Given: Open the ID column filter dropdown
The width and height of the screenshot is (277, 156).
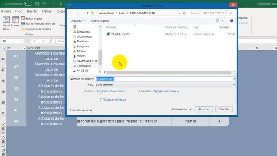Looking at the screenshot, I should tap(24, 48).
